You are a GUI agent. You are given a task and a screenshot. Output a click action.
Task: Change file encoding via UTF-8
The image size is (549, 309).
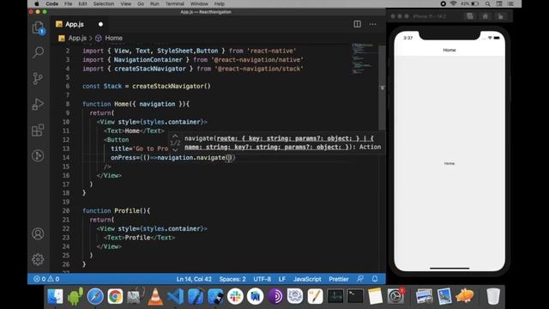pyautogui.click(x=262, y=279)
